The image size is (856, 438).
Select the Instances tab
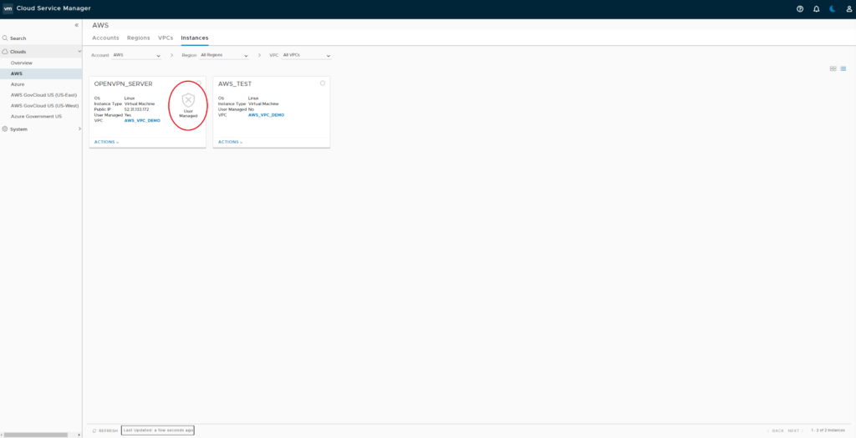pyautogui.click(x=194, y=38)
